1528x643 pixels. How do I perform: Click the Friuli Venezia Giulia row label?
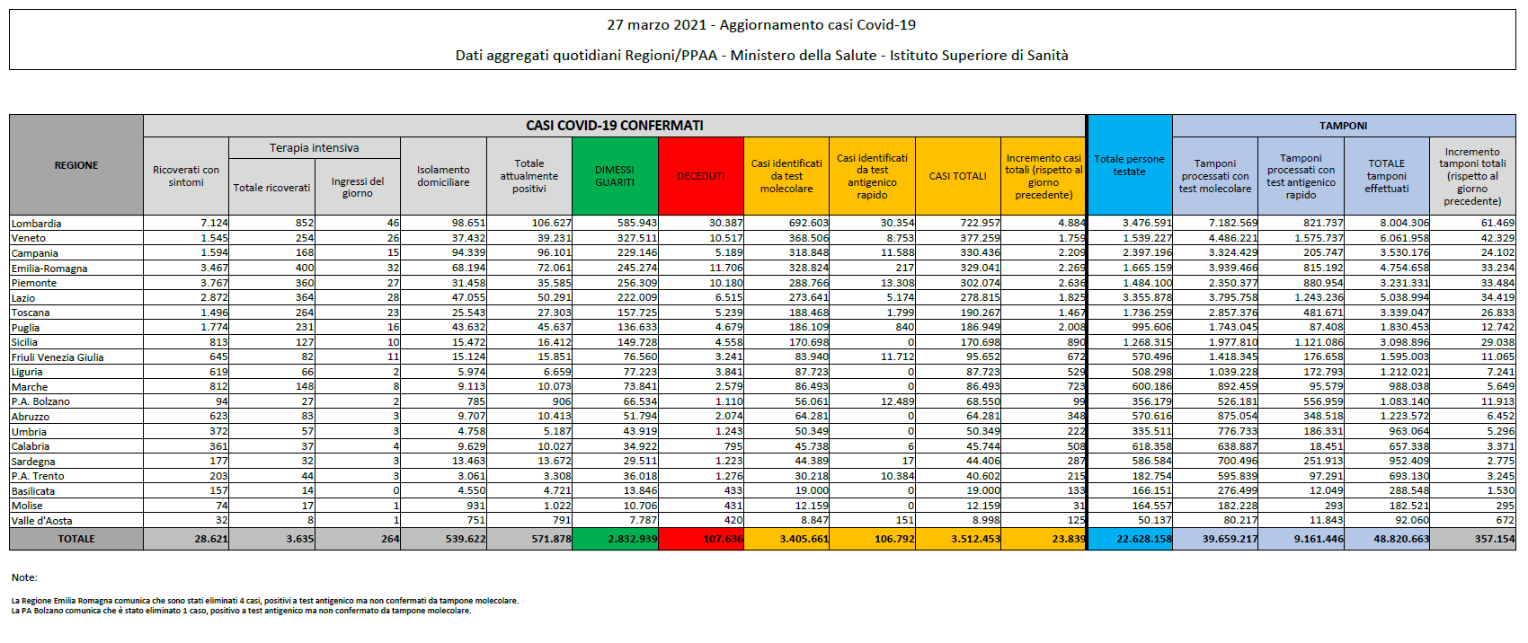click(x=58, y=357)
